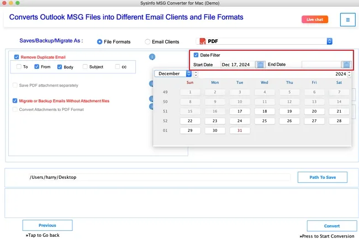The height and width of the screenshot is (244, 359).
Task: Click the PDF format icon
Action: click(x=202, y=41)
